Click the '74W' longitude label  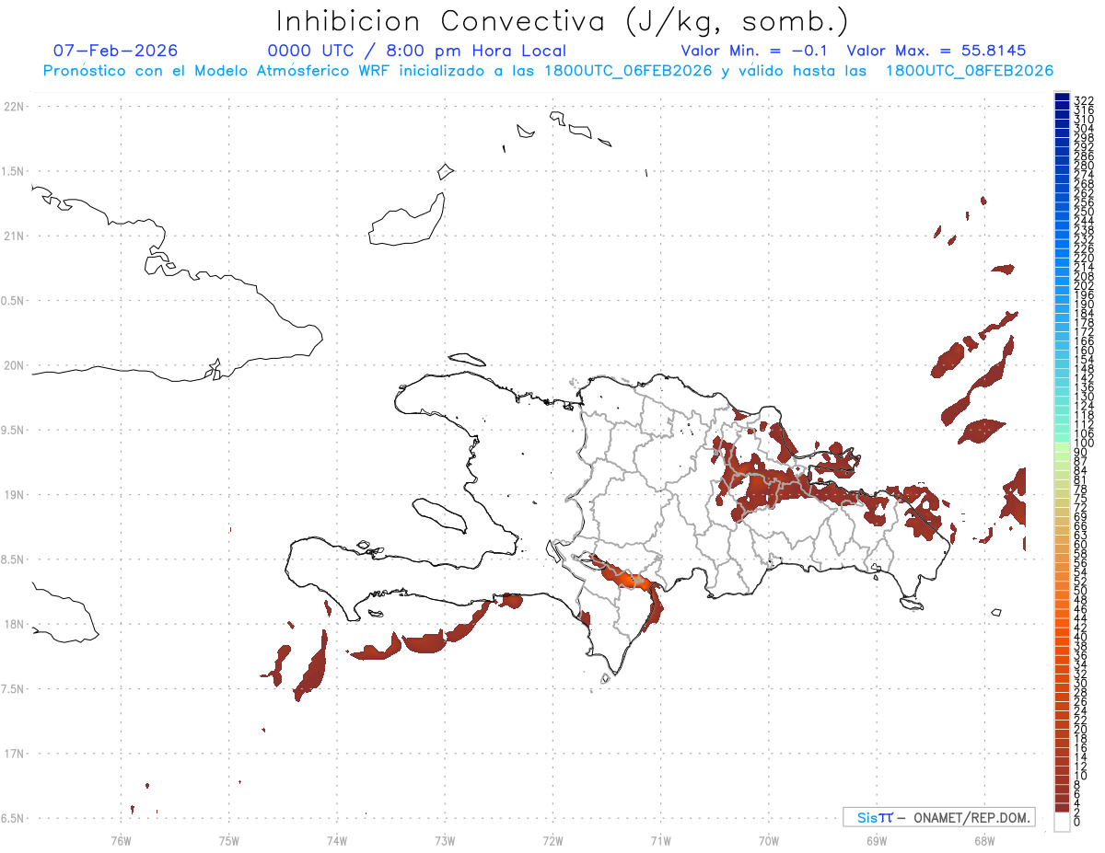coord(337,840)
